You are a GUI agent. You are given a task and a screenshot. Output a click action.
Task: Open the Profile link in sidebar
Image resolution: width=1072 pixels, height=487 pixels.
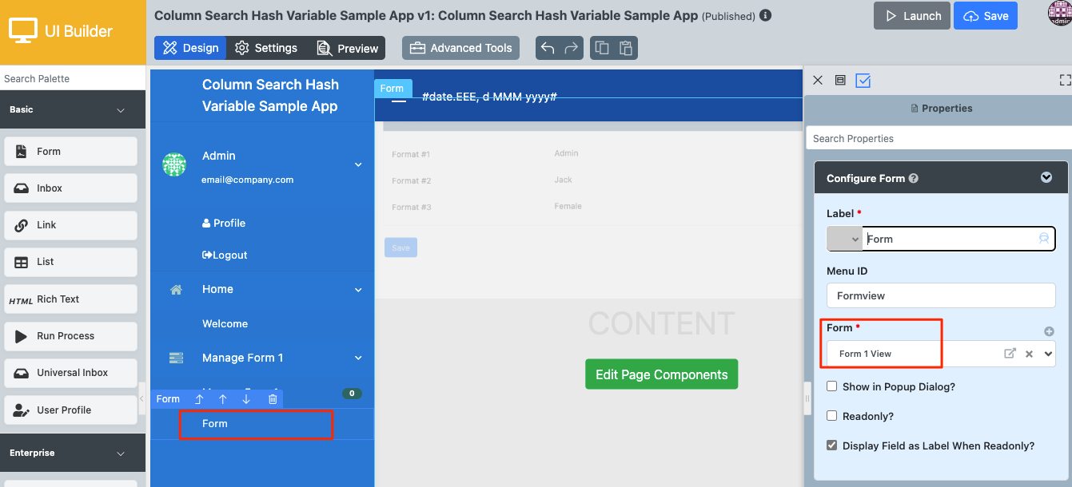coord(224,223)
